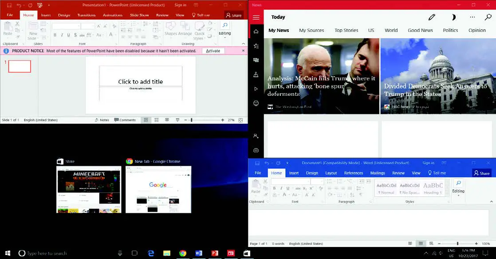Click Save icon in Word title bar

(x=257, y=163)
